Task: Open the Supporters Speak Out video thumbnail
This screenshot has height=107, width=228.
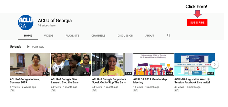Action: pyautogui.click(x=112, y=65)
